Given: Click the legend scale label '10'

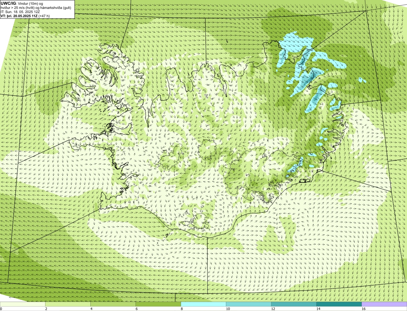Looking at the screenshot, I should point(228,309).
